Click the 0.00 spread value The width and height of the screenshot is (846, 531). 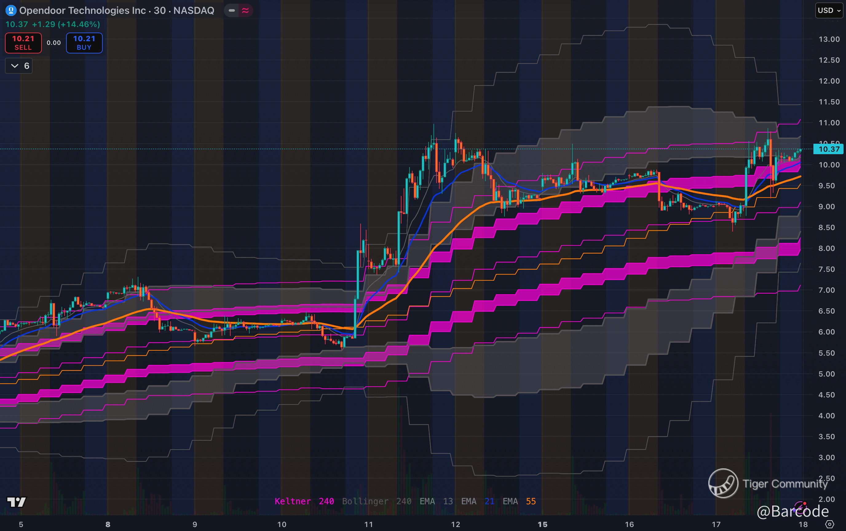(54, 43)
